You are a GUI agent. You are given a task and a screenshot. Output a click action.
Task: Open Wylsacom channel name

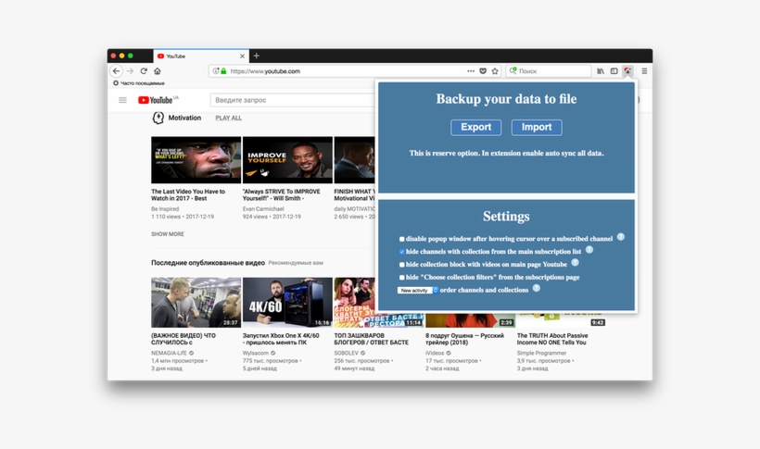pyautogui.click(x=256, y=353)
